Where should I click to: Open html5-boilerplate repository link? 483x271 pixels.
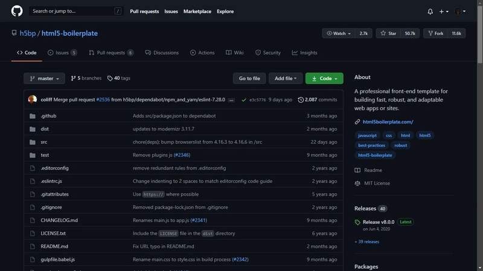[69, 33]
